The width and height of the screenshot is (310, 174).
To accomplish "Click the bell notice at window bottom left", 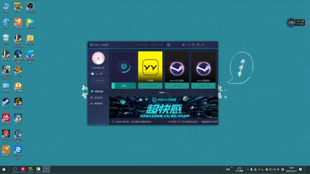I will point(132,122).
